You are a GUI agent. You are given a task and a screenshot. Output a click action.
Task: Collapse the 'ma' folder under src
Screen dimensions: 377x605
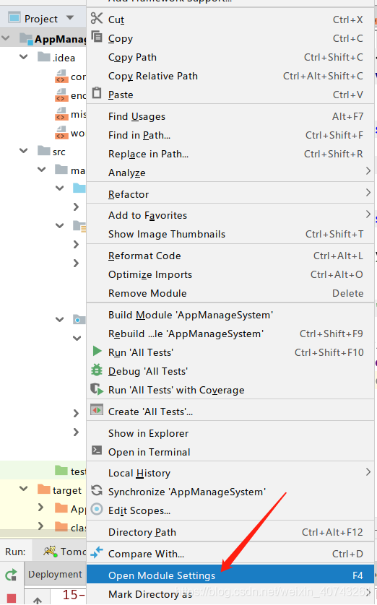42,170
